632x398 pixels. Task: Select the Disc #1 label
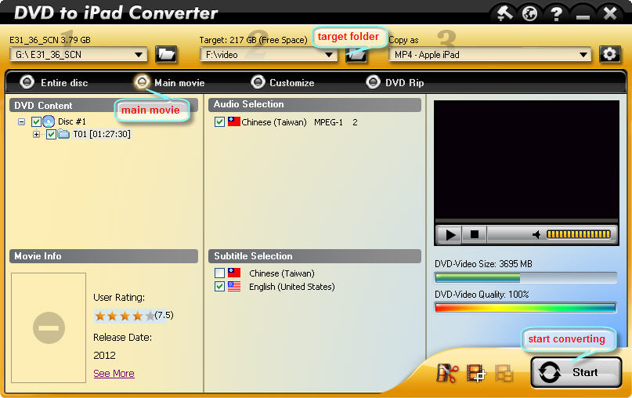[x=72, y=121]
